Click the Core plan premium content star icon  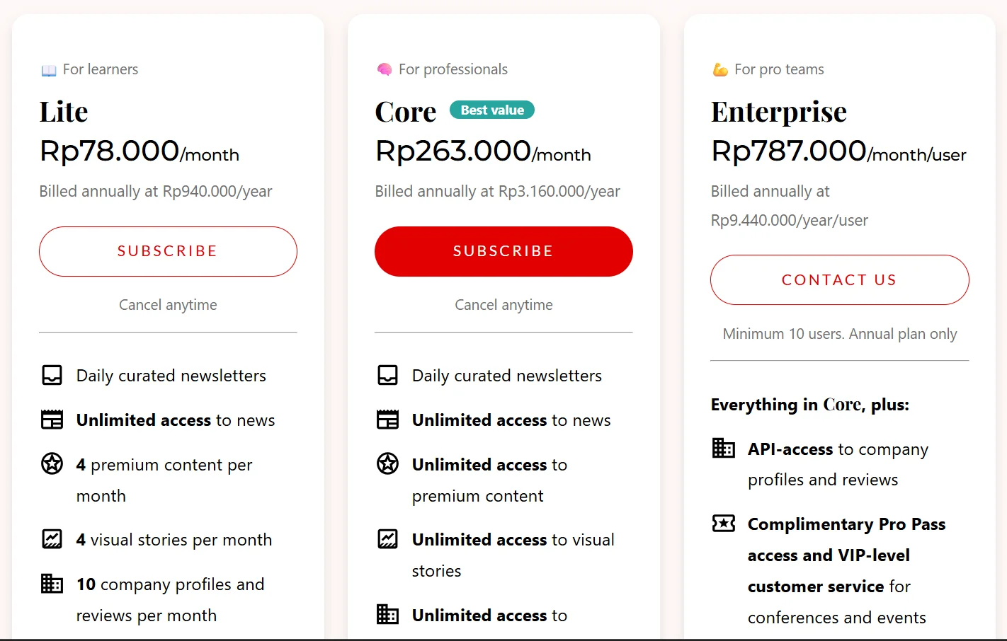(x=387, y=464)
